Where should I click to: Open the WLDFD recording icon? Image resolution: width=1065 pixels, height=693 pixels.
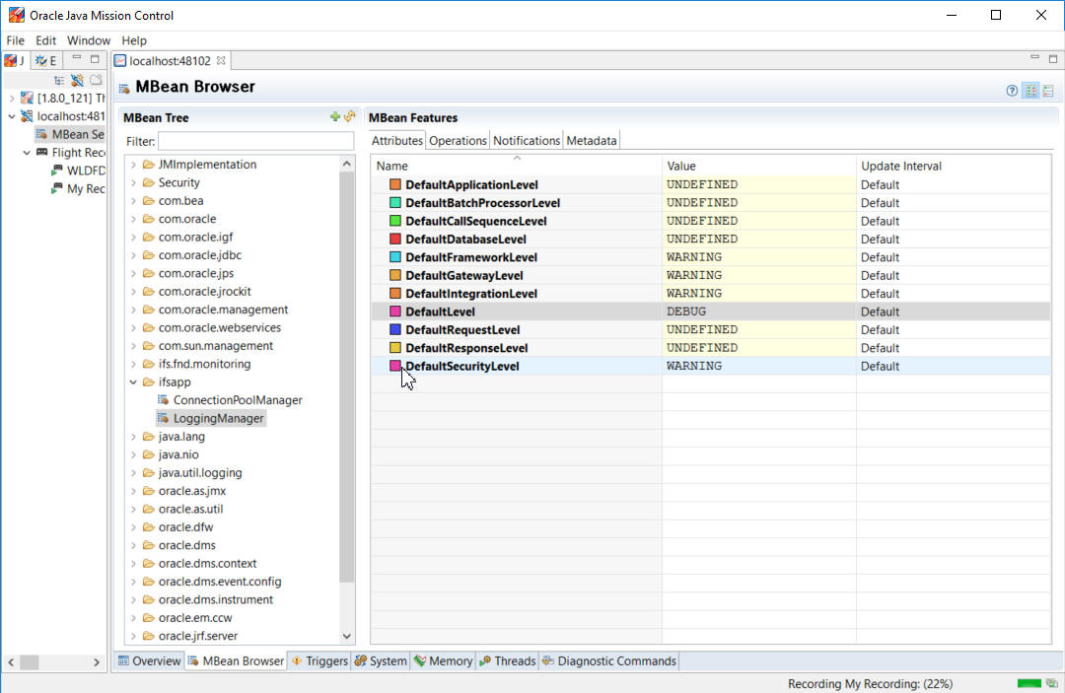coord(57,171)
